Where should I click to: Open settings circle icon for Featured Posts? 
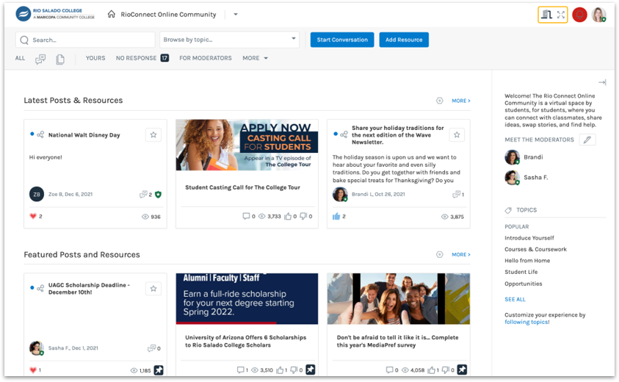(x=439, y=254)
